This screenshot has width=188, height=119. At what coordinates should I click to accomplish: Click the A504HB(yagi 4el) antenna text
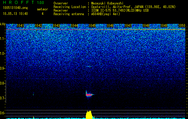106,14
